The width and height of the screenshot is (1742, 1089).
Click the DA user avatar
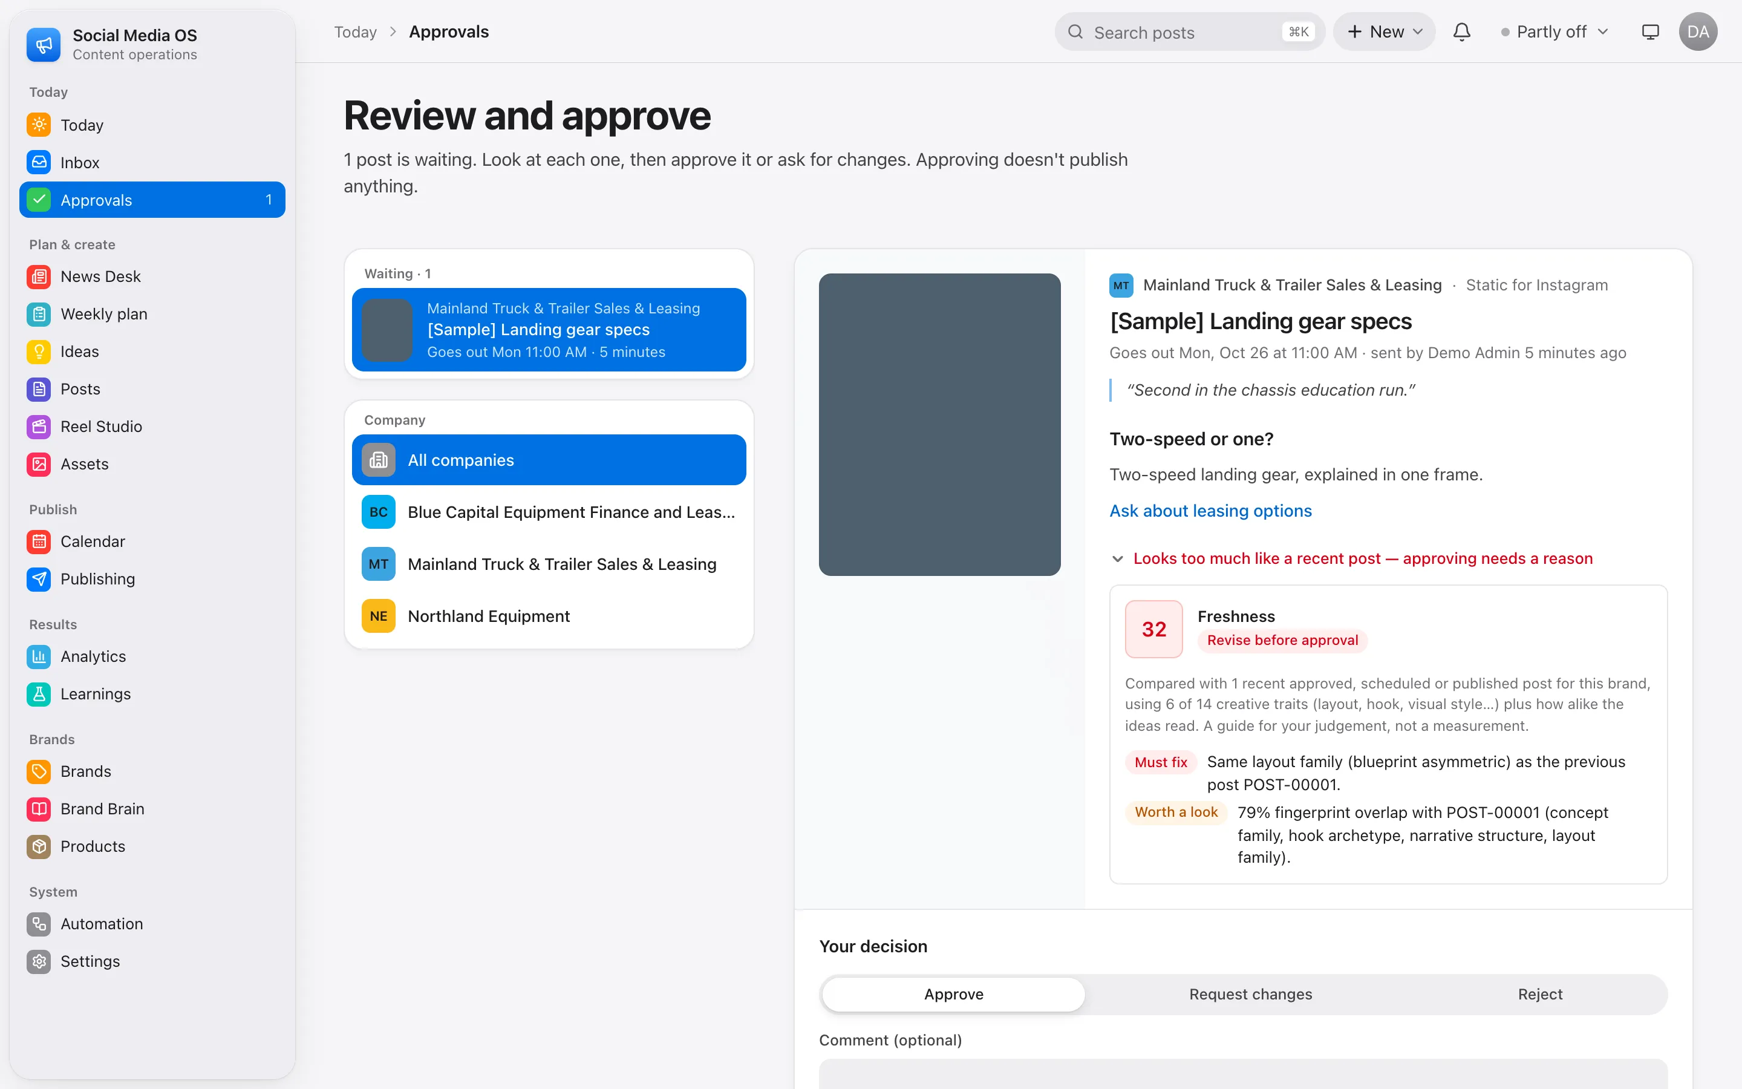[x=1698, y=31]
